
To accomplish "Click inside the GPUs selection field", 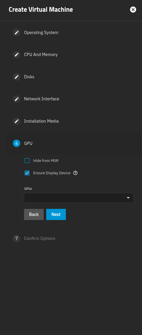I will [x=79, y=198].
